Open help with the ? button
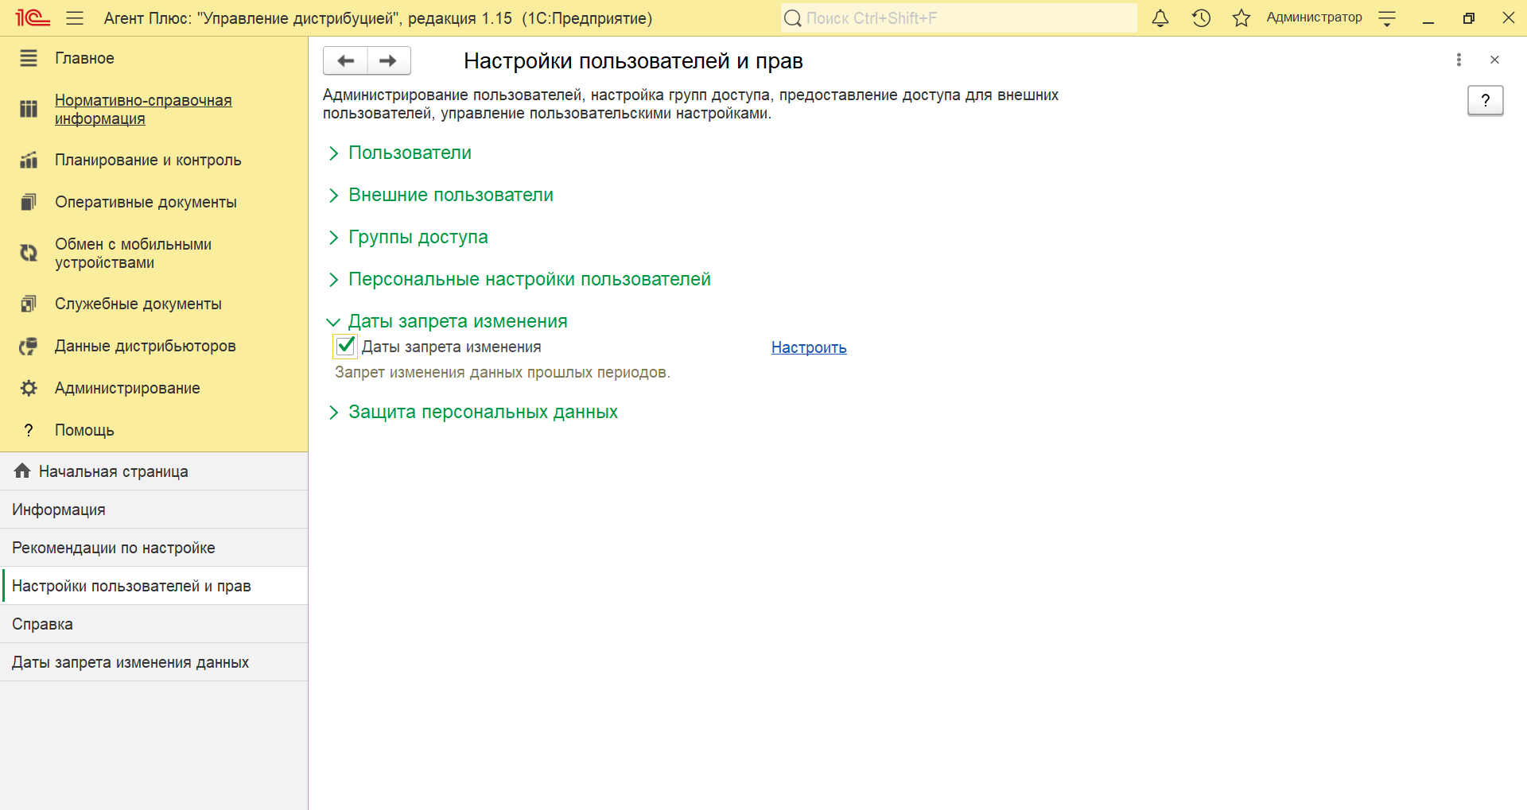The image size is (1527, 810). click(x=1485, y=100)
